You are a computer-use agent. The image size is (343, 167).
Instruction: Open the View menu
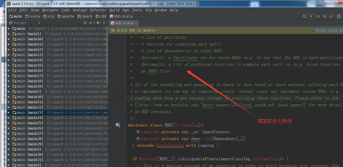35,10
